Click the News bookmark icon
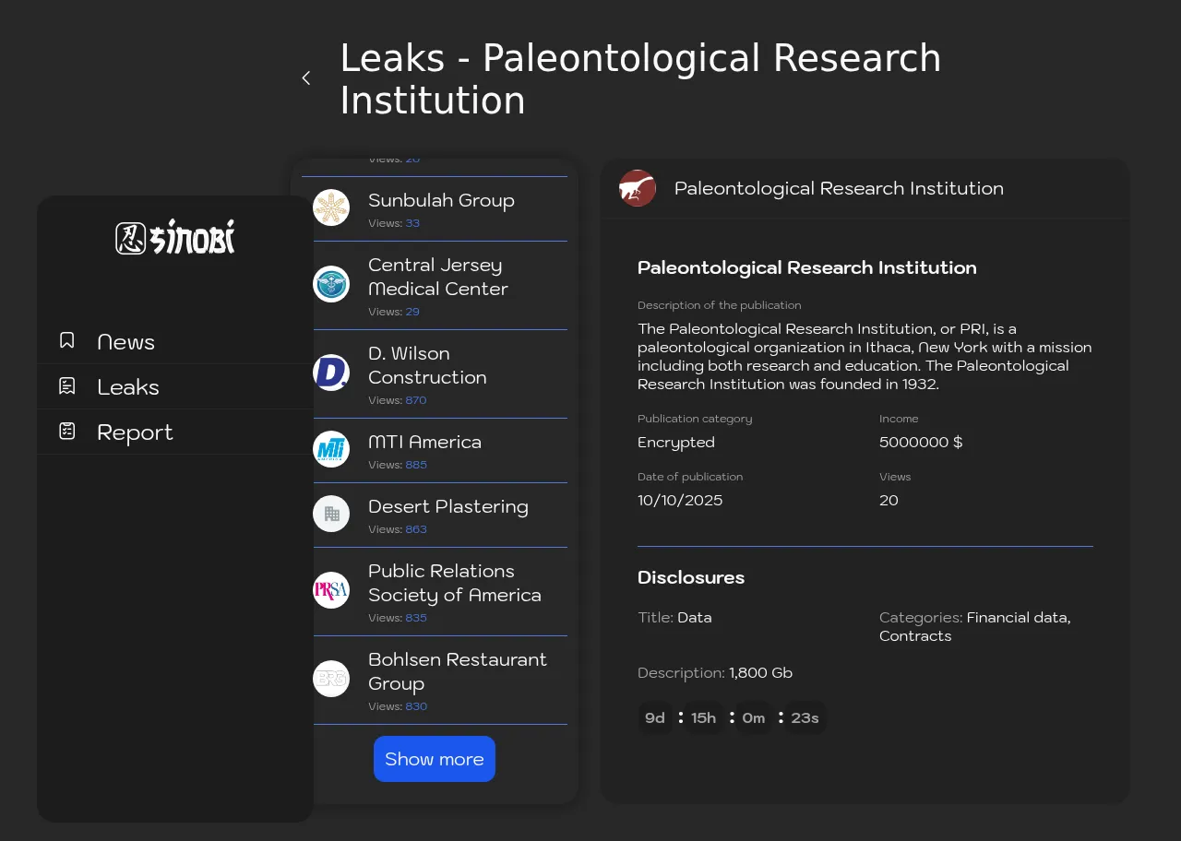This screenshot has height=841, width=1181. pyautogui.click(x=67, y=341)
